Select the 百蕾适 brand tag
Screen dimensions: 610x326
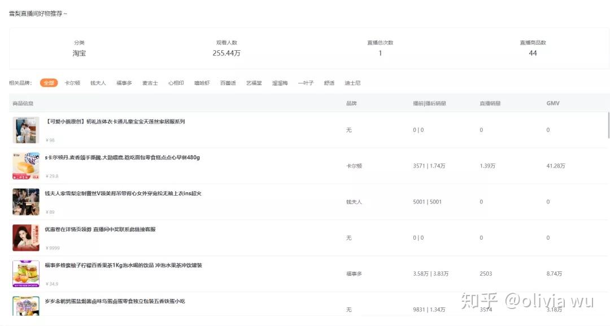point(227,82)
